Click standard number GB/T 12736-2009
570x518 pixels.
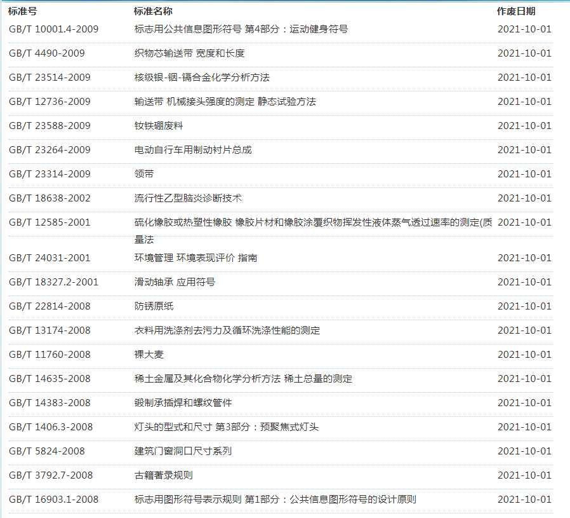click(x=50, y=102)
